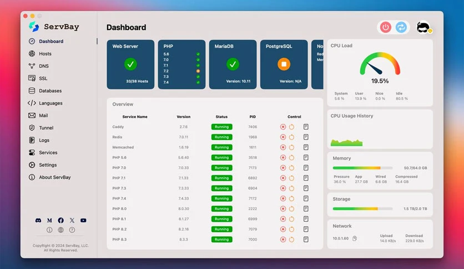
Task: Stop the Redis service
Action: [x=283, y=137]
